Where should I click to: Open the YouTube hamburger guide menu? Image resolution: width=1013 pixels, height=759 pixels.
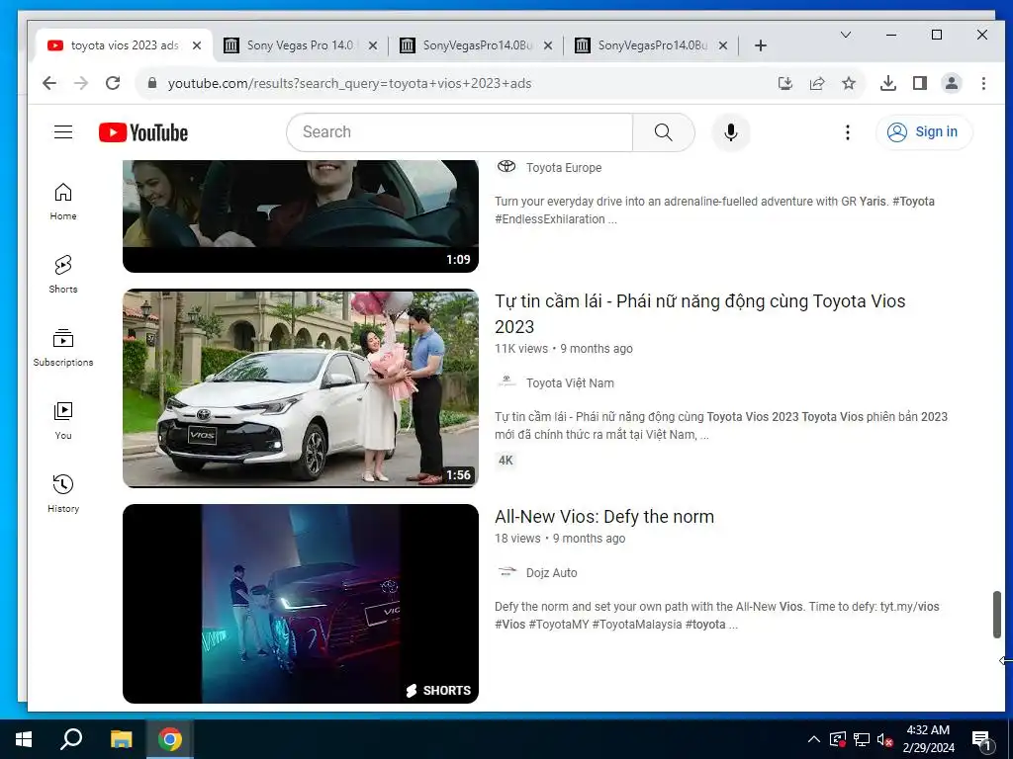[62, 132]
